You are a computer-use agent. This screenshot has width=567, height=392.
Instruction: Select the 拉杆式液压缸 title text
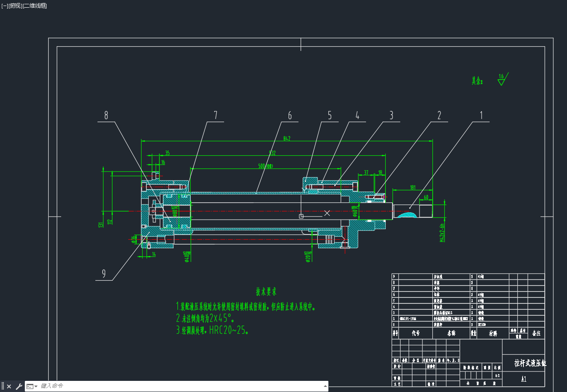click(x=530, y=363)
